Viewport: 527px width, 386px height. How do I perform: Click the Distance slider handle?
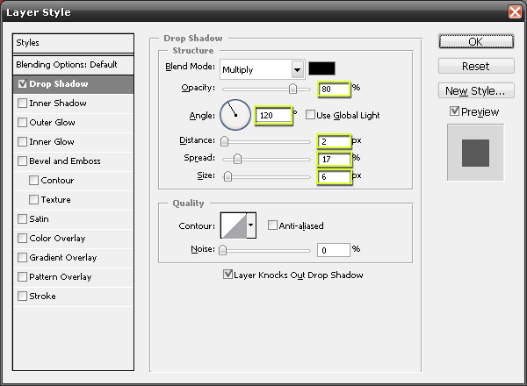point(225,141)
